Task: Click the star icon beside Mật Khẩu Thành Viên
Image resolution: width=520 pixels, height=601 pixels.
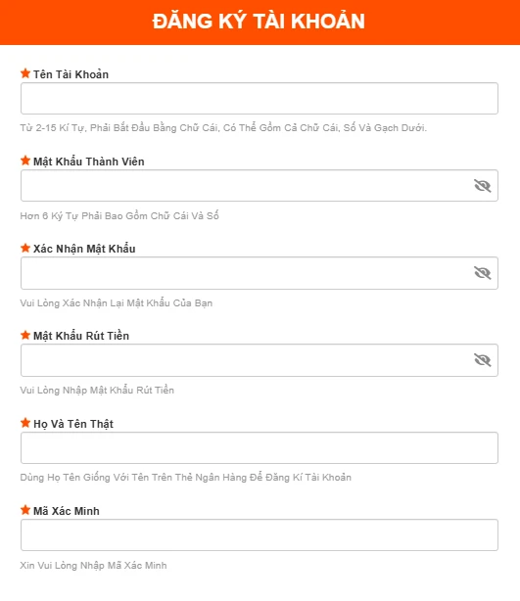Action: (x=25, y=161)
